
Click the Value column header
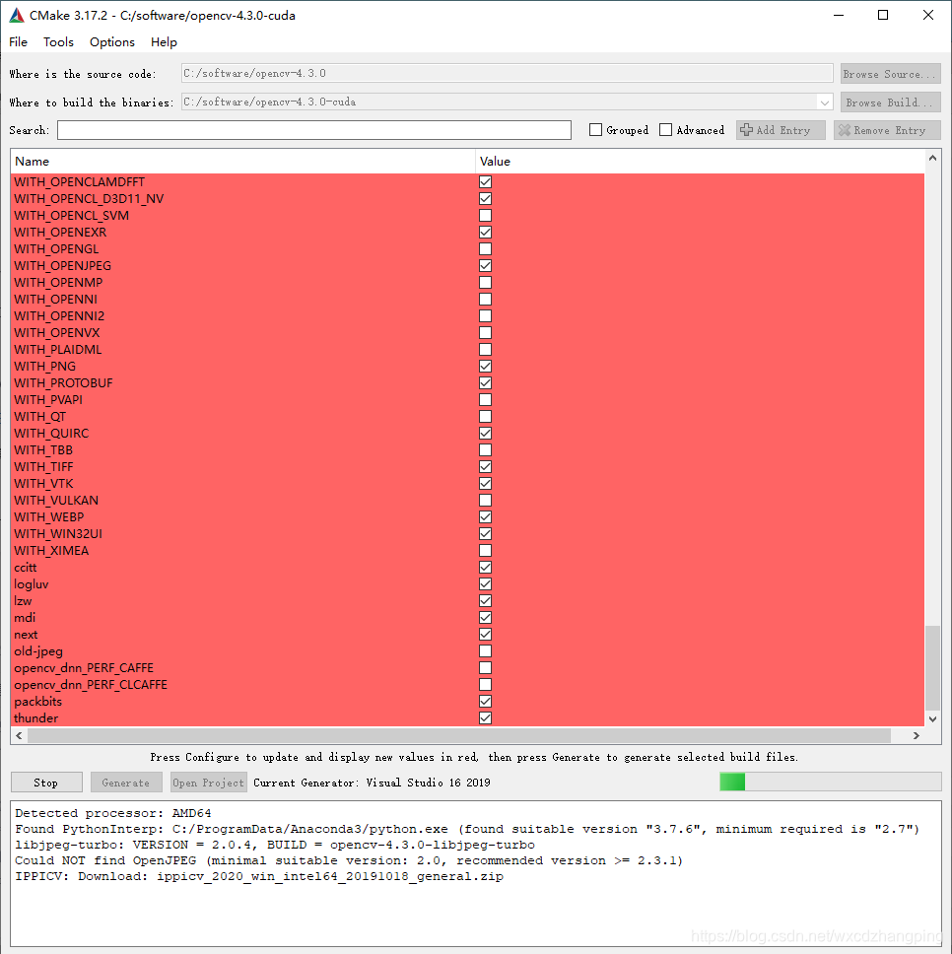tap(700, 162)
